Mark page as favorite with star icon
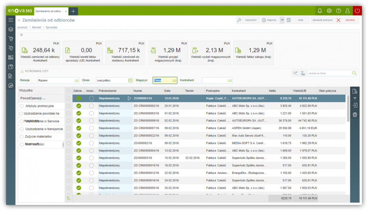The height and width of the screenshot is (211, 368). 19,20
